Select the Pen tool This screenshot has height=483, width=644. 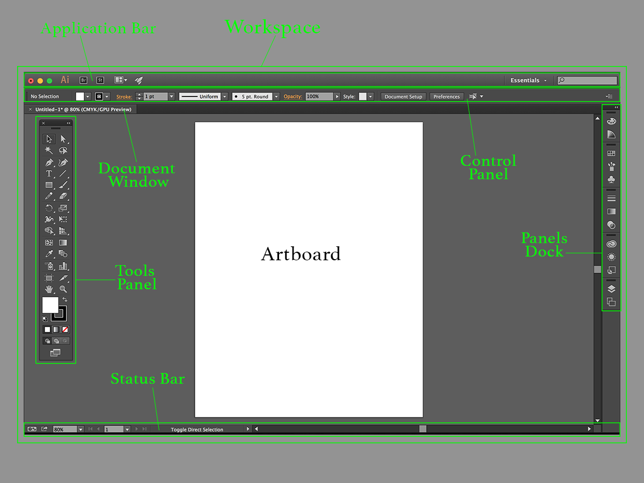tap(49, 163)
